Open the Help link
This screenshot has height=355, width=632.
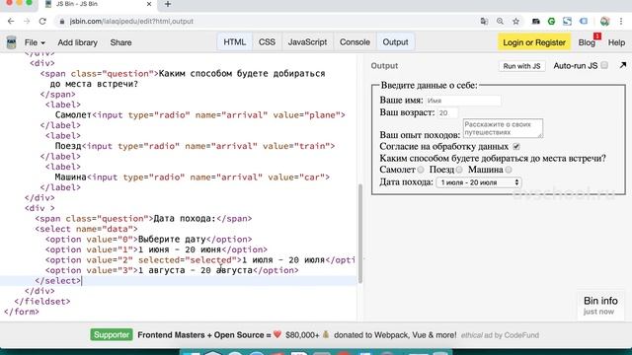pos(616,42)
